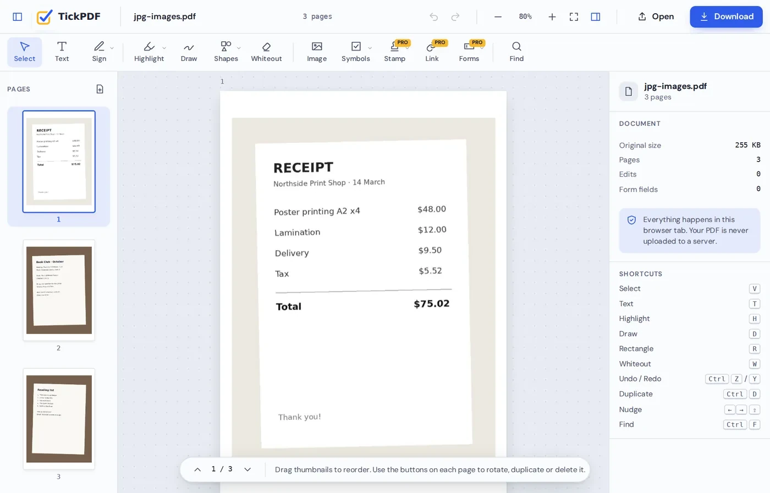The image size is (770, 493).
Task: Enter fullscreen view
Action: tap(574, 16)
